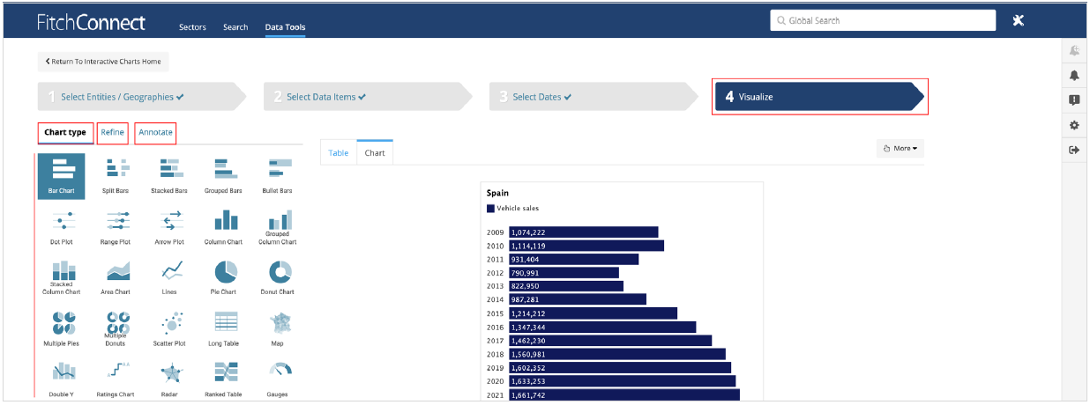This screenshot has width=1090, height=405.
Task: Select the Scatter Plot chart icon
Action: (168, 323)
